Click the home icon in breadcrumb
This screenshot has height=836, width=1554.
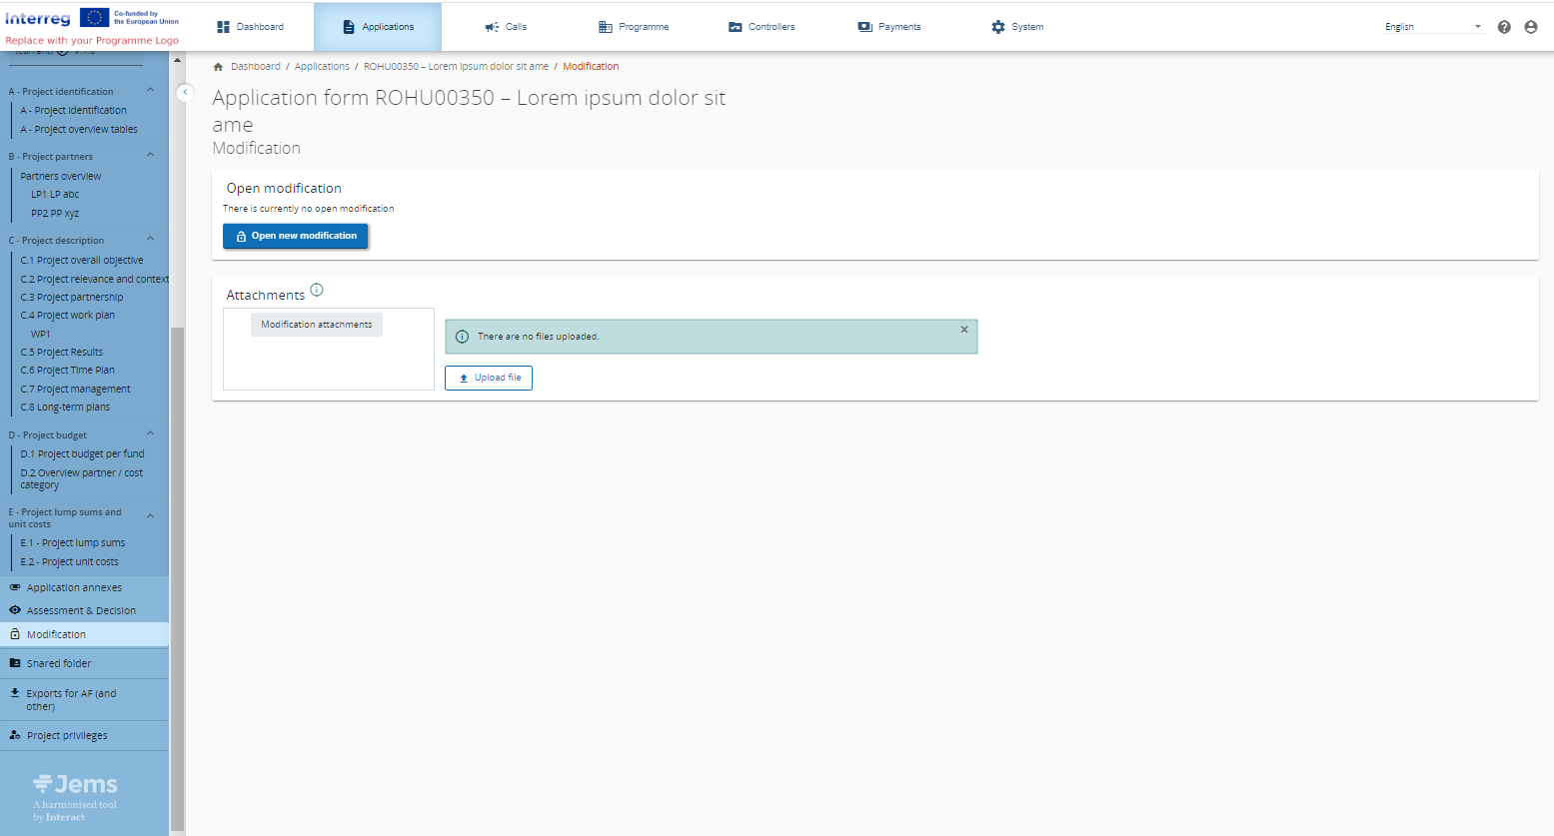(218, 67)
